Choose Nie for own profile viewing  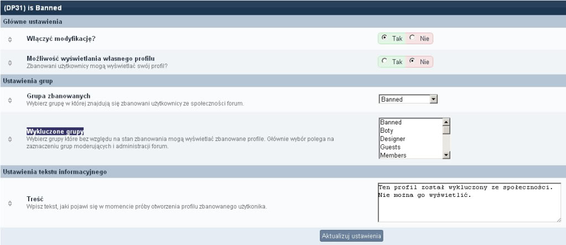coord(412,61)
